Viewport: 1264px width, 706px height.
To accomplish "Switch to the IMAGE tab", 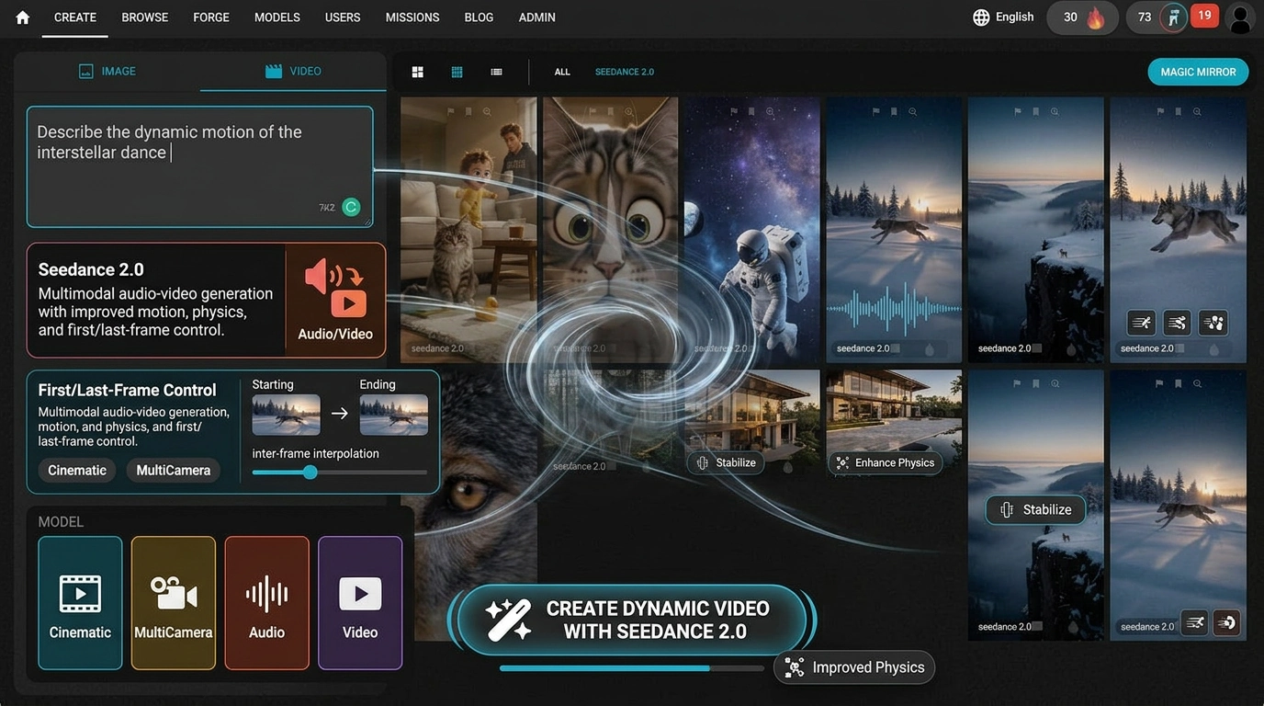I will pyautogui.click(x=107, y=71).
